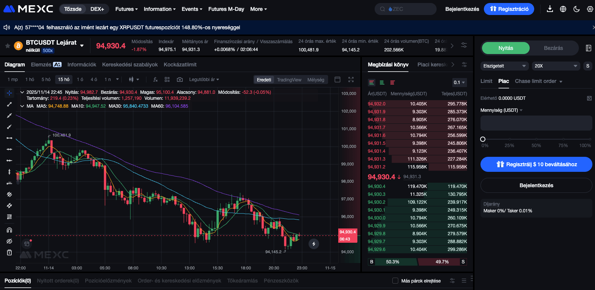Click the download app icon
595x290 pixels.
pos(550,9)
